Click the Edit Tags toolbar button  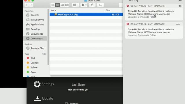[x=100, y=5]
